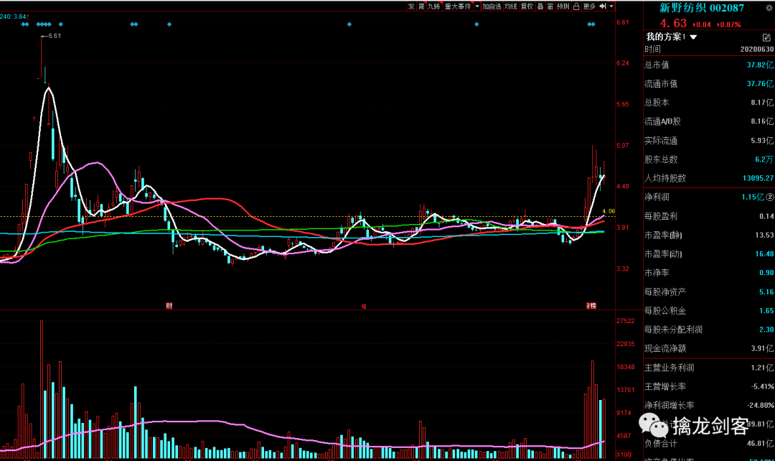The image size is (775, 461).
Task: Click the edit scheme pencil icon
Action: (766, 37)
